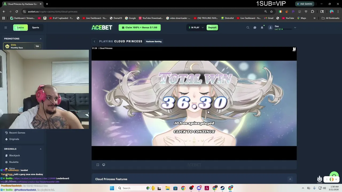Viewport: 342px width, 192px height.
Task: Open Microsoft Store from taskbar
Action: click(175, 188)
